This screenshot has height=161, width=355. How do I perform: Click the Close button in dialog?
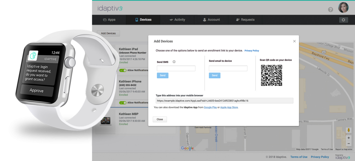pyautogui.click(x=160, y=119)
